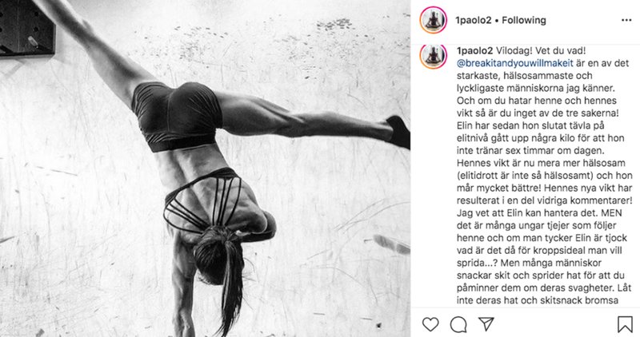Click the story ring around the header avatar
The image size is (640, 337).
433,20
